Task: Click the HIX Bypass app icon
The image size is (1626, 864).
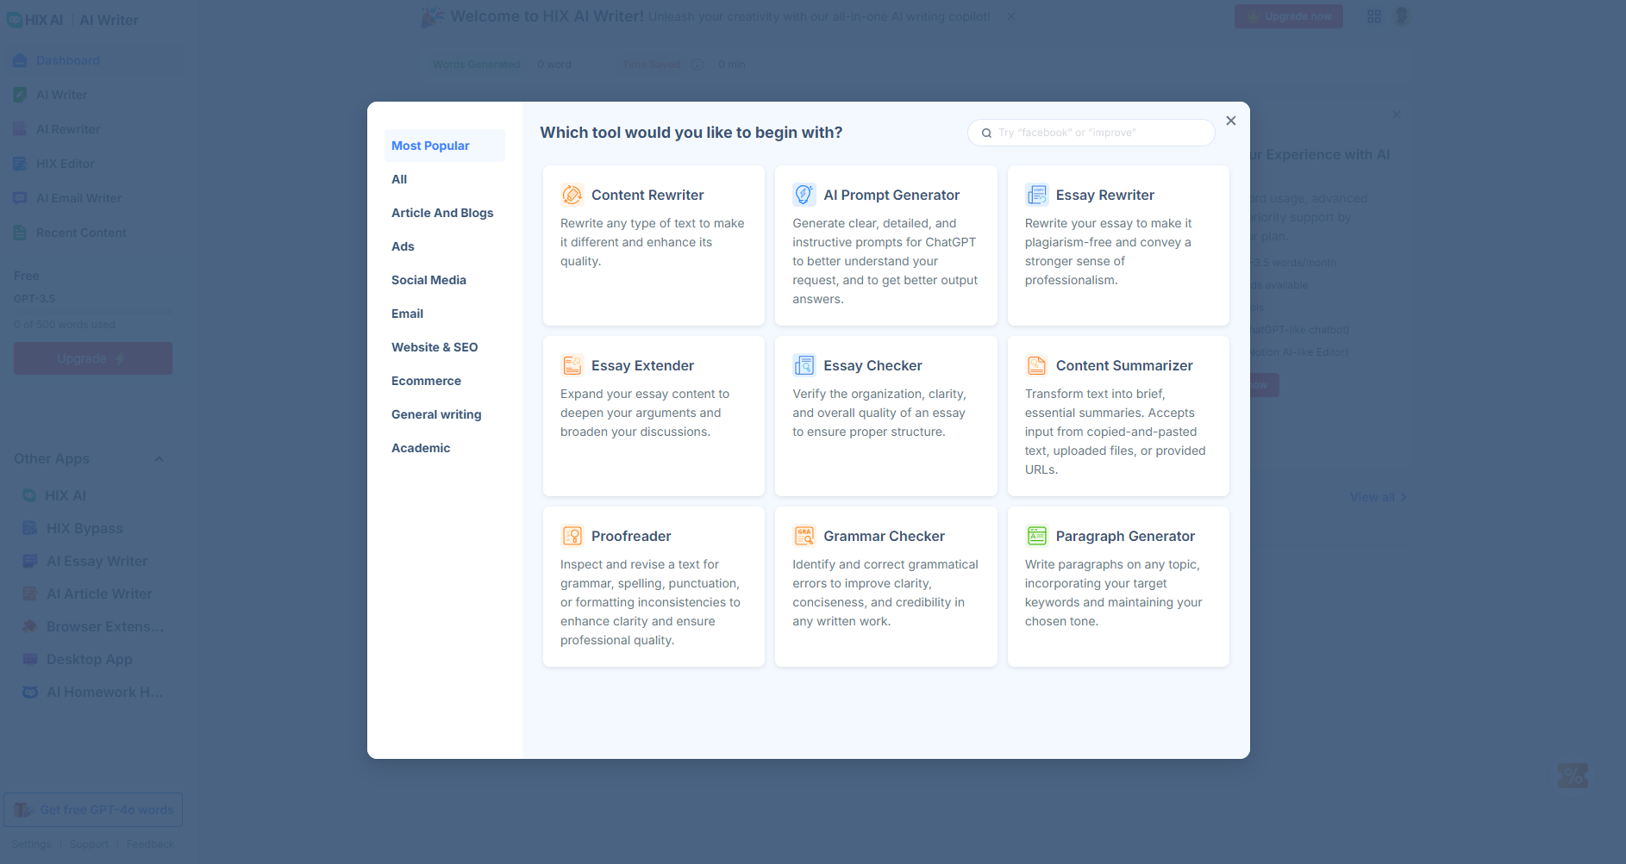Action: [30, 528]
